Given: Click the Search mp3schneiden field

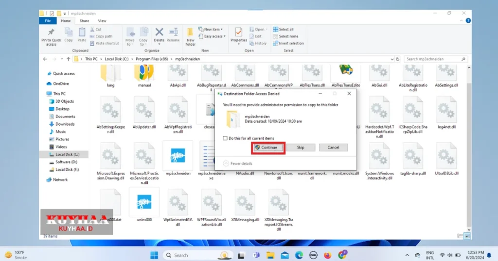Looking at the screenshot, I should 435,59.
